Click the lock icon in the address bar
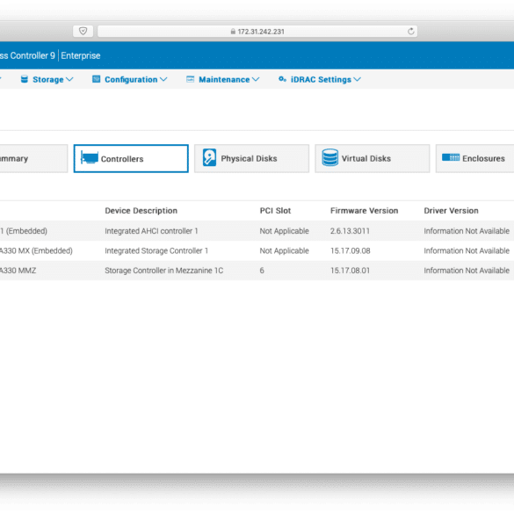Viewport: 514px width, 514px height. click(x=233, y=32)
